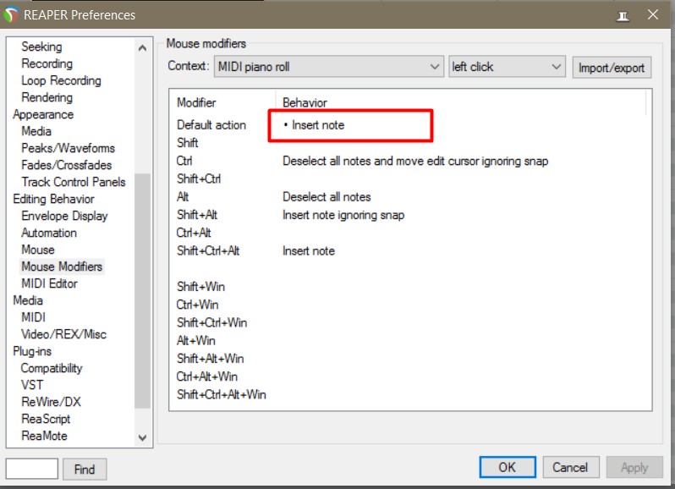Screen dimensions: 675x489
Task: Click the category list scroll up arrow
Action: click(142, 47)
